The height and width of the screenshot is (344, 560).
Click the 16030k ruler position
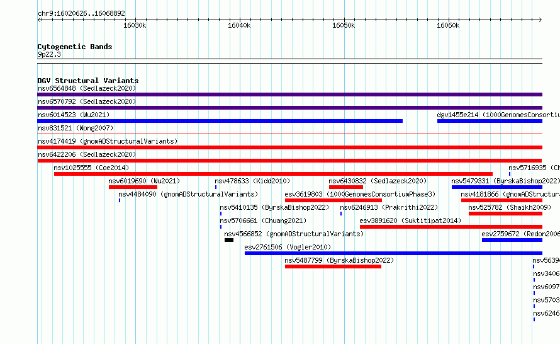(135, 25)
